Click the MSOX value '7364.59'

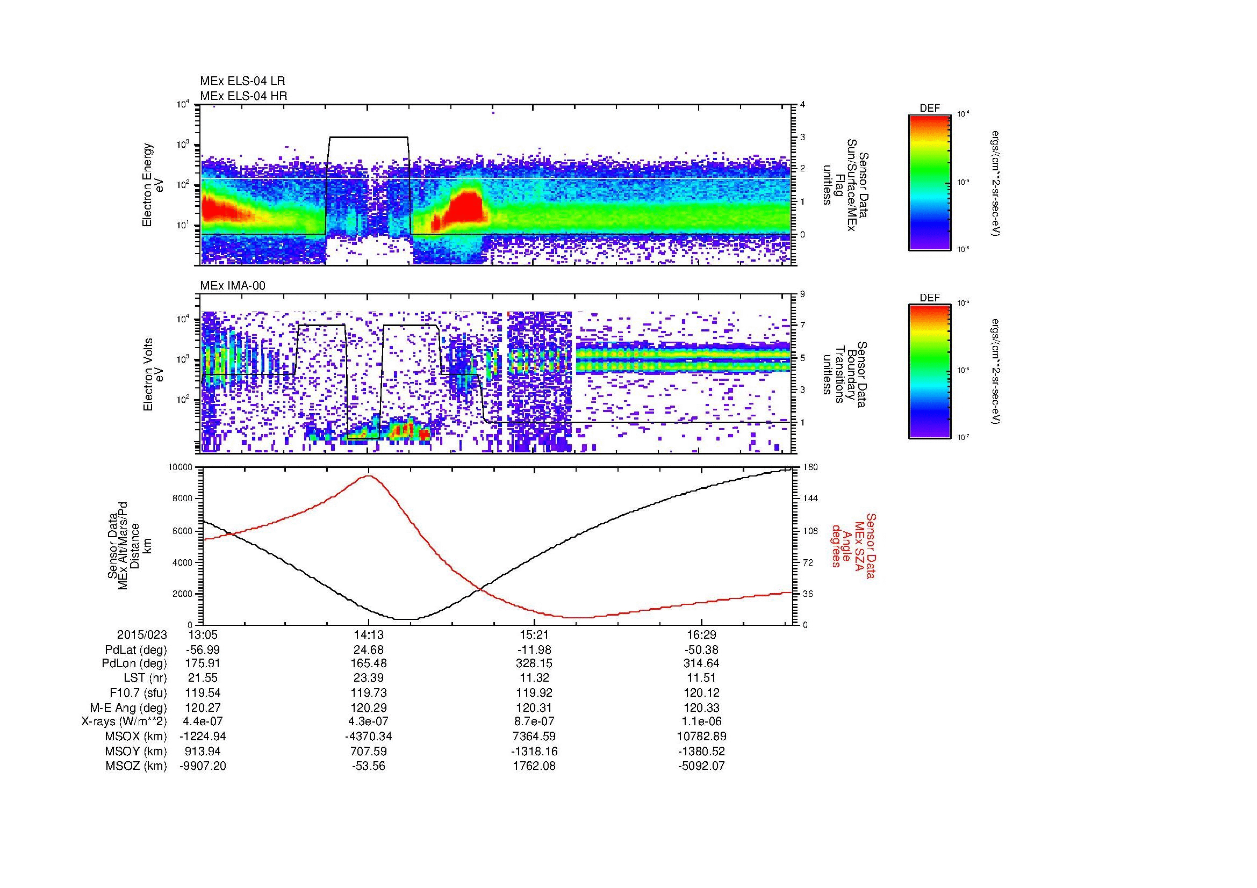coord(535,737)
